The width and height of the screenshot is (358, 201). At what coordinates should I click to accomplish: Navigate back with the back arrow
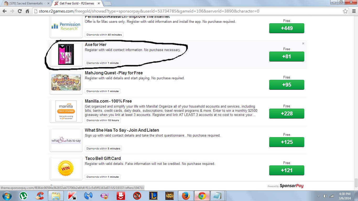coord(4,11)
